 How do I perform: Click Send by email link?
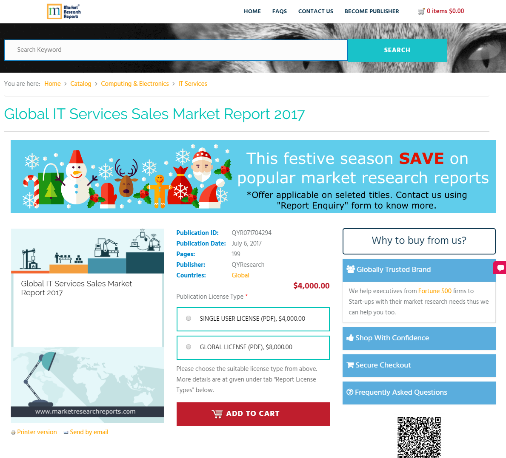89,432
